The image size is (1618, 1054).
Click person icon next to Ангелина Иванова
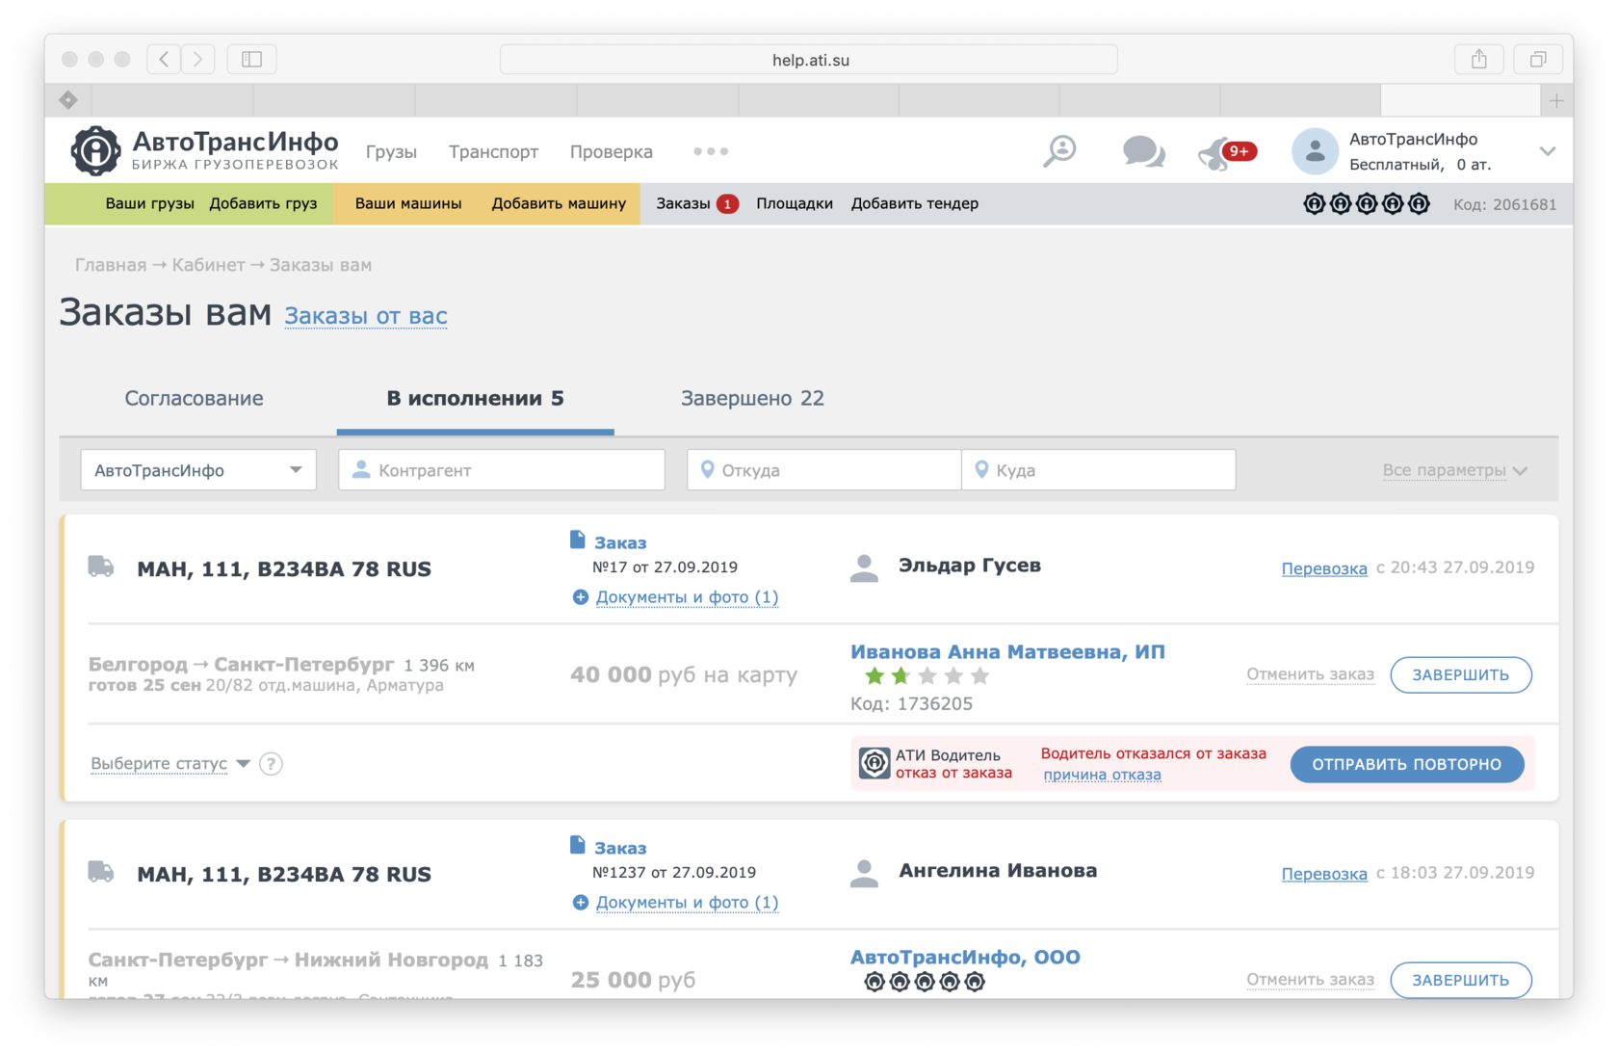coord(865,874)
